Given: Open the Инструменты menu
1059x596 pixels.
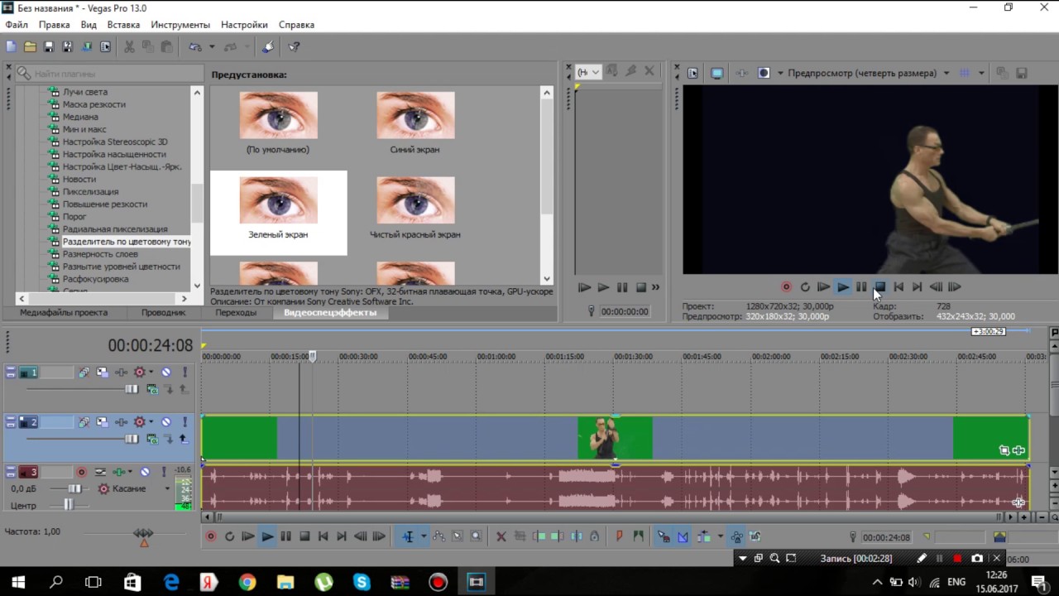Looking at the screenshot, I should pos(180,25).
